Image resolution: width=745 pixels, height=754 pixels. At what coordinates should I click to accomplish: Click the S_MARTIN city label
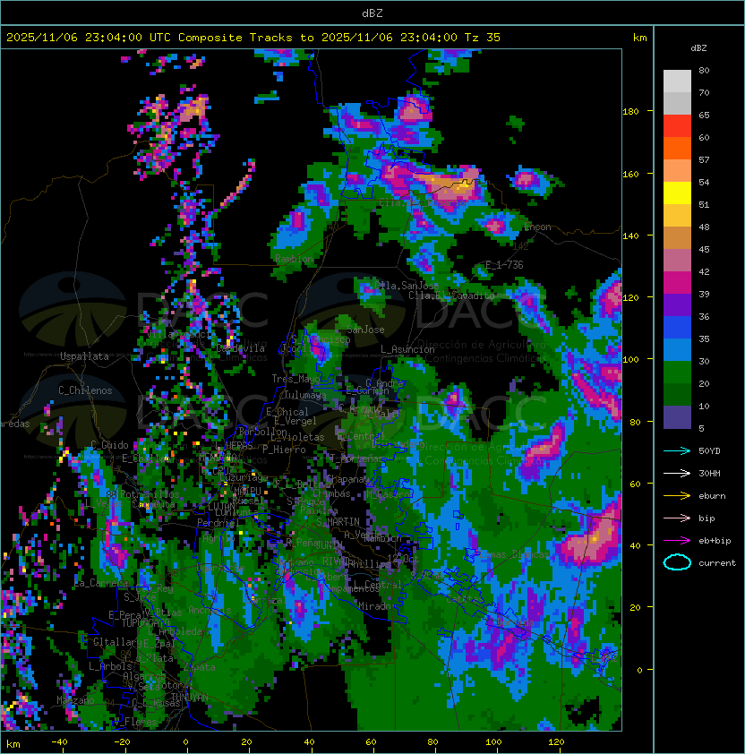[338, 522]
